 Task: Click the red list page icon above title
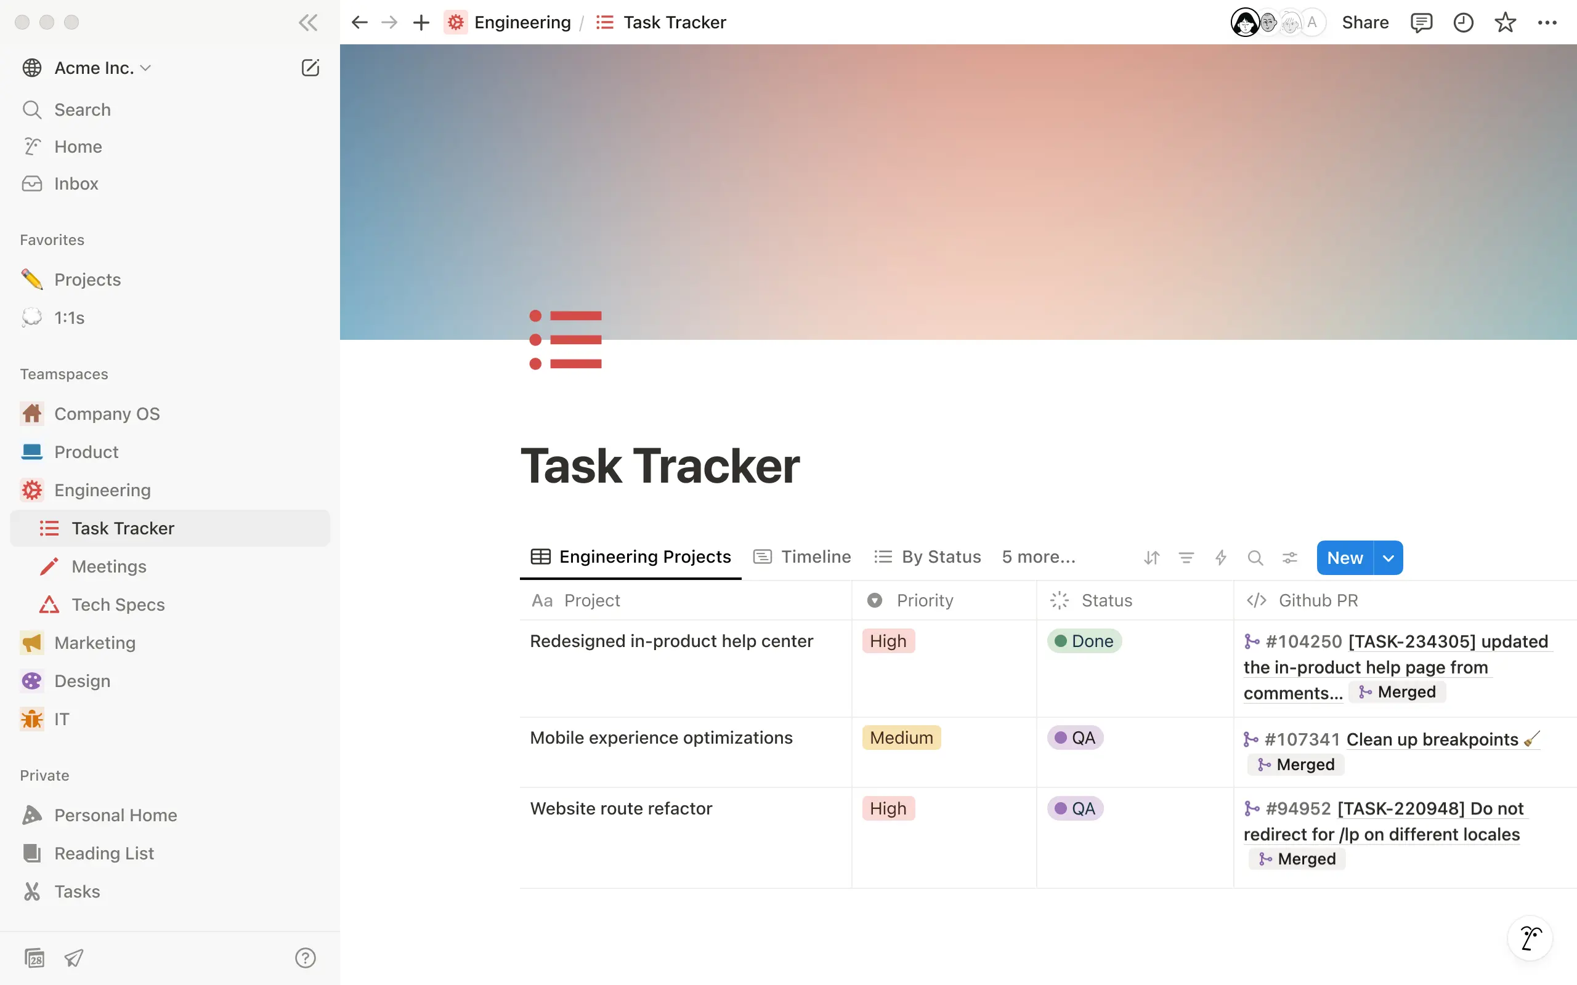(x=565, y=340)
